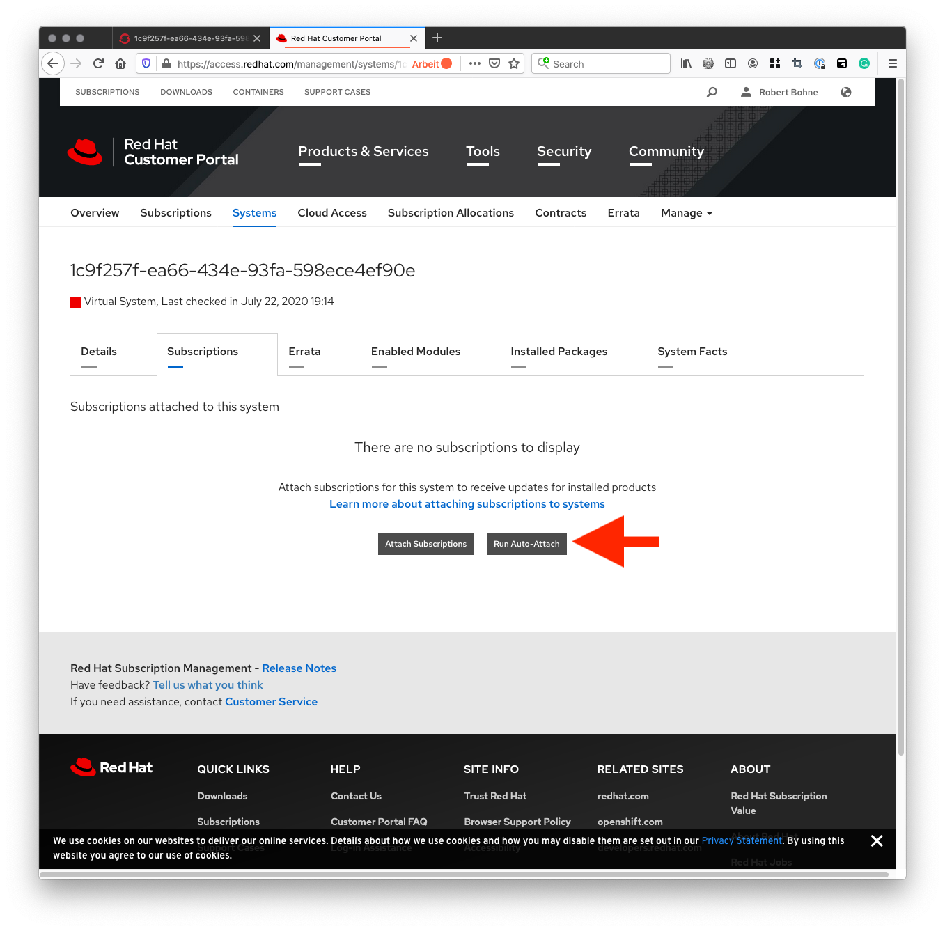Viewport: 945px width, 931px height.
Task: Save page to Pocket icon
Action: pyautogui.click(x=494, y=64)
